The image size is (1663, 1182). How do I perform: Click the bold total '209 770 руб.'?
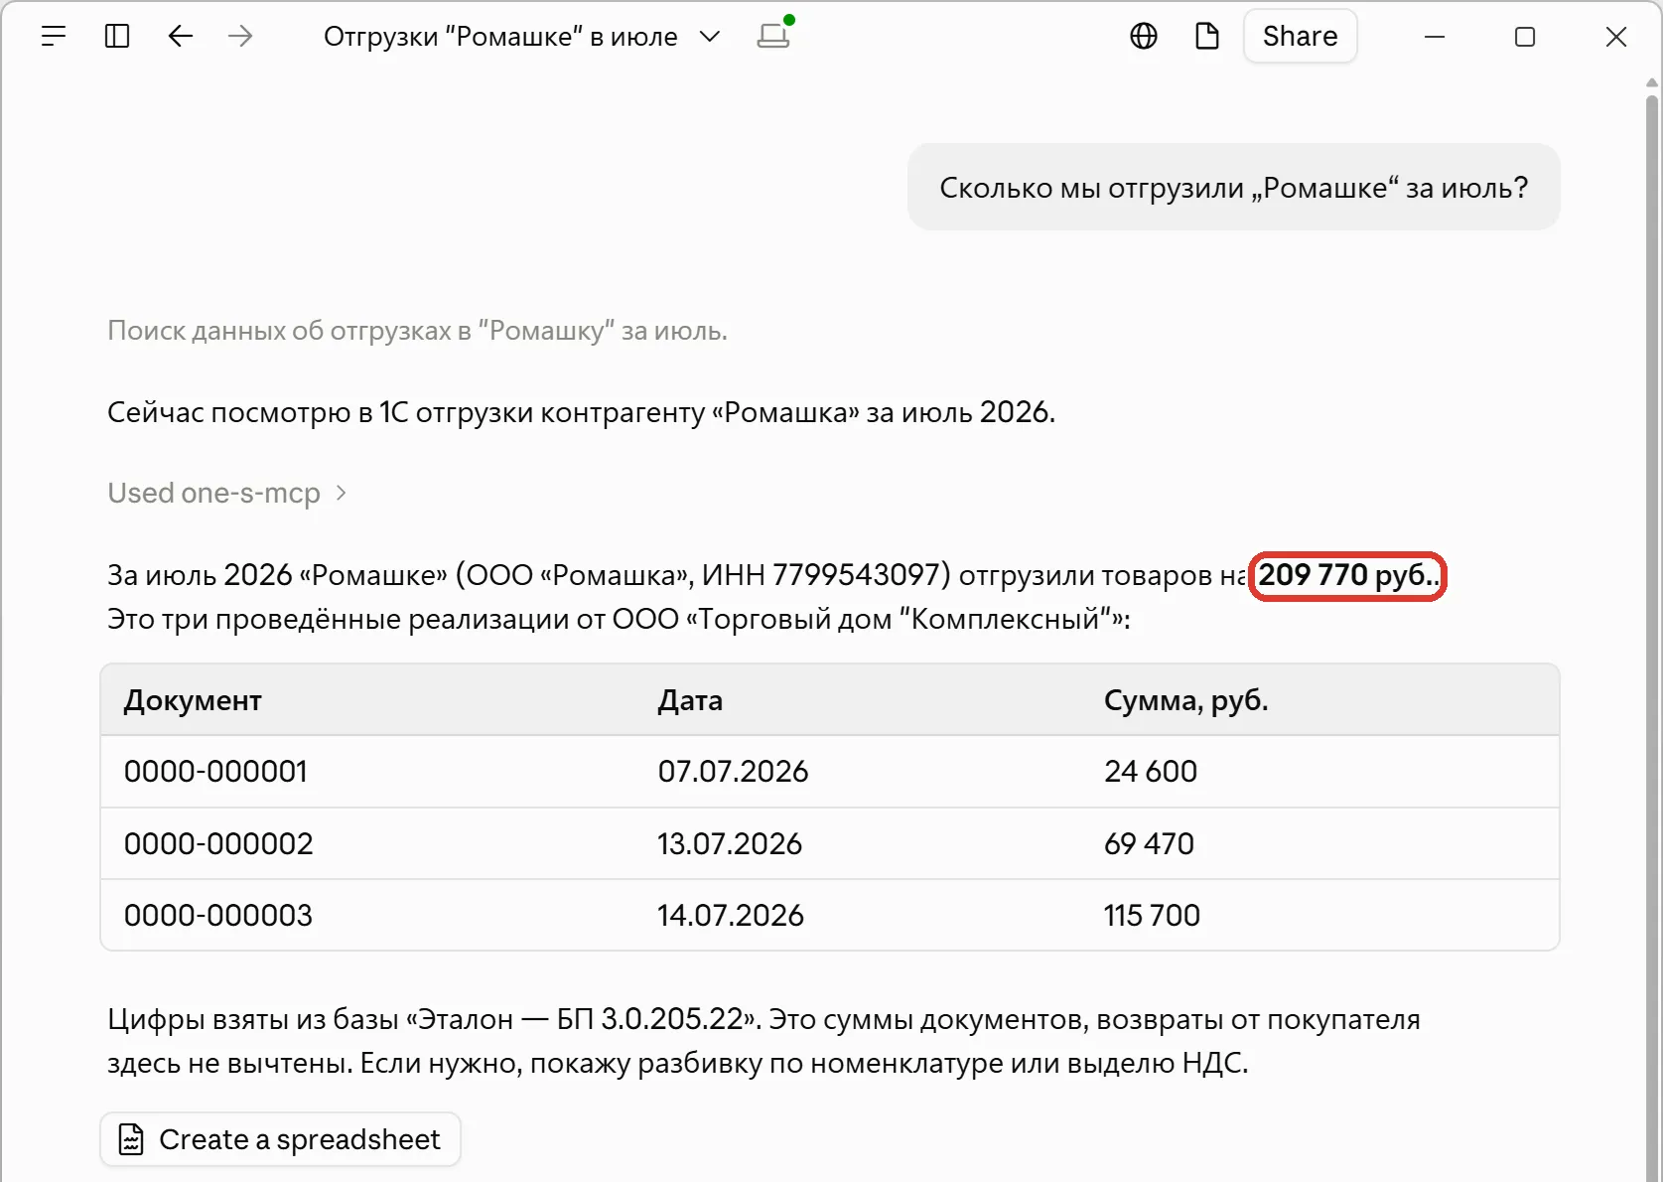pyautogui.click(x=1347, y=576)
